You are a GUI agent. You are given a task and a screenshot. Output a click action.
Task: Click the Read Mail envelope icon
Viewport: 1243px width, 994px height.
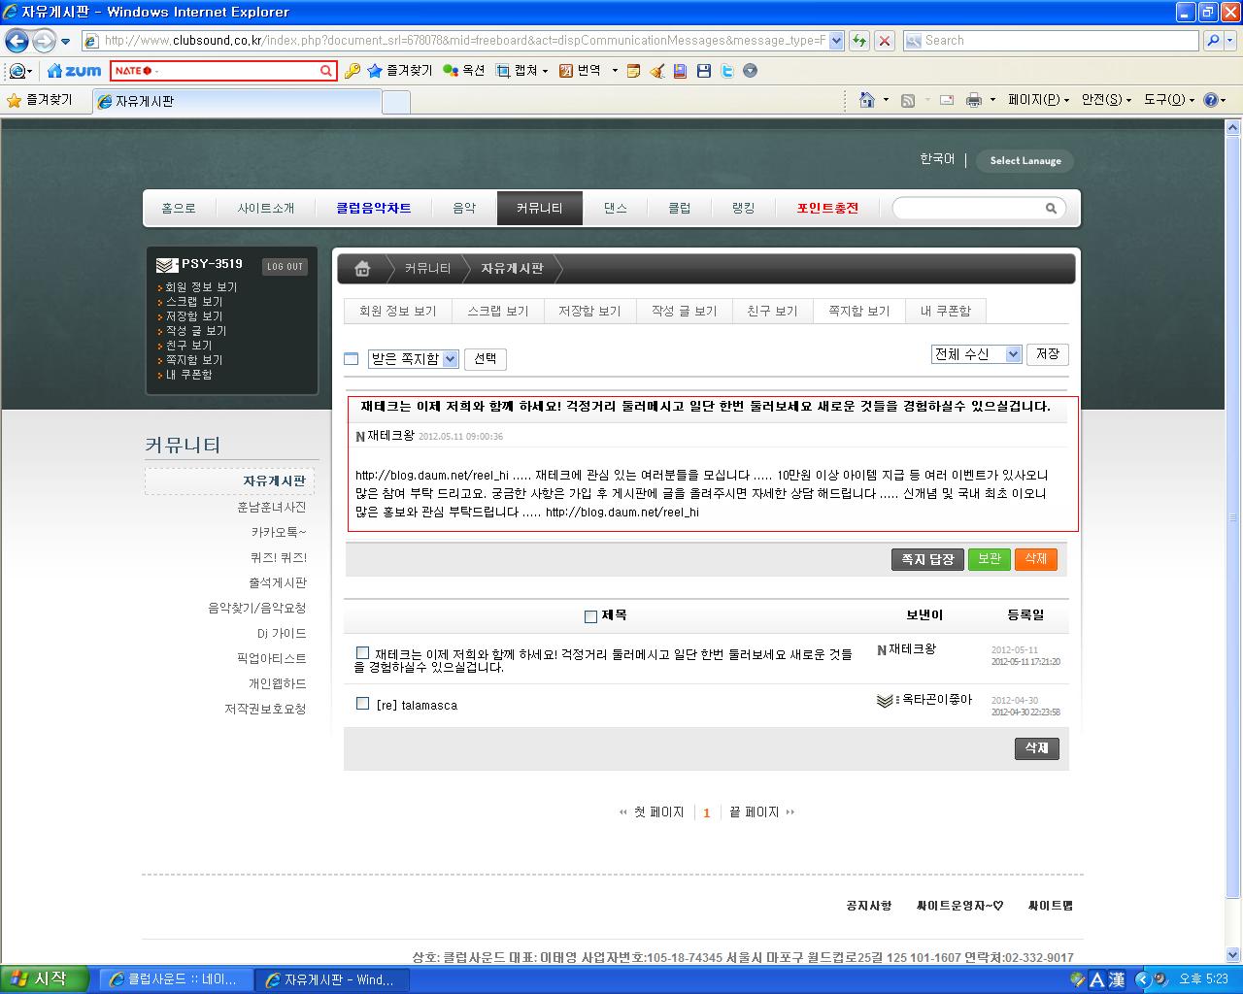[x=947, y=100]
